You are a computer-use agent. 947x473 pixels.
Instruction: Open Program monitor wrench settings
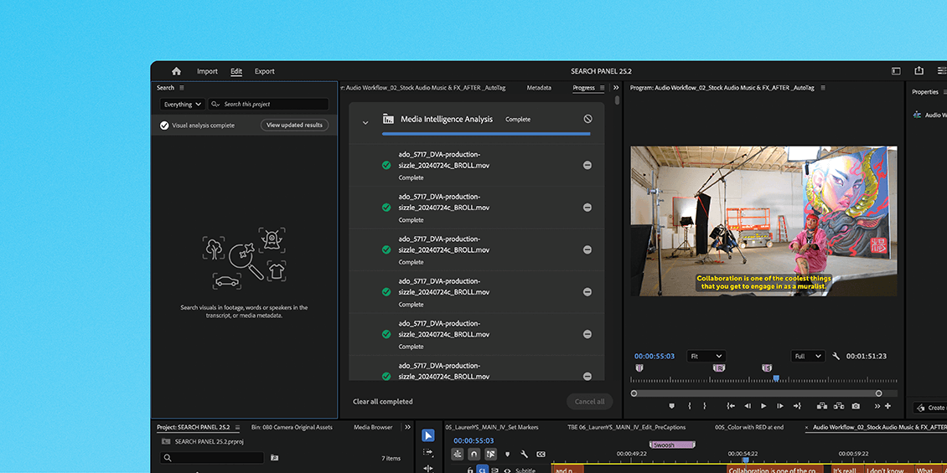click(836, 356)
